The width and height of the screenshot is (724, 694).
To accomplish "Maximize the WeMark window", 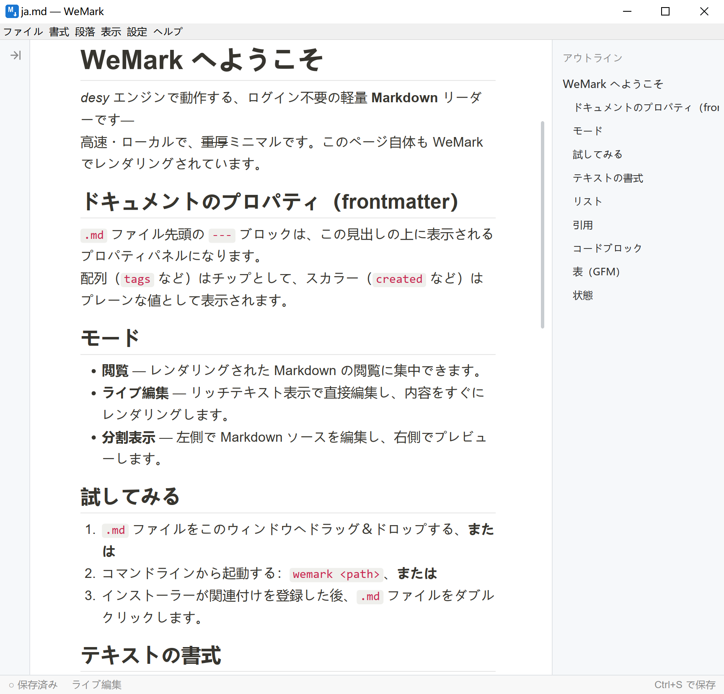I will [665, 11].
